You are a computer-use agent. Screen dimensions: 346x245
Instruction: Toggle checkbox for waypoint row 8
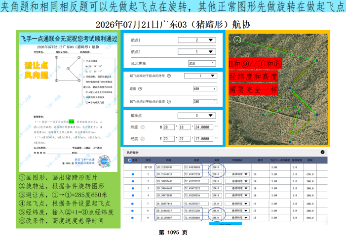[x=133, y=211]
